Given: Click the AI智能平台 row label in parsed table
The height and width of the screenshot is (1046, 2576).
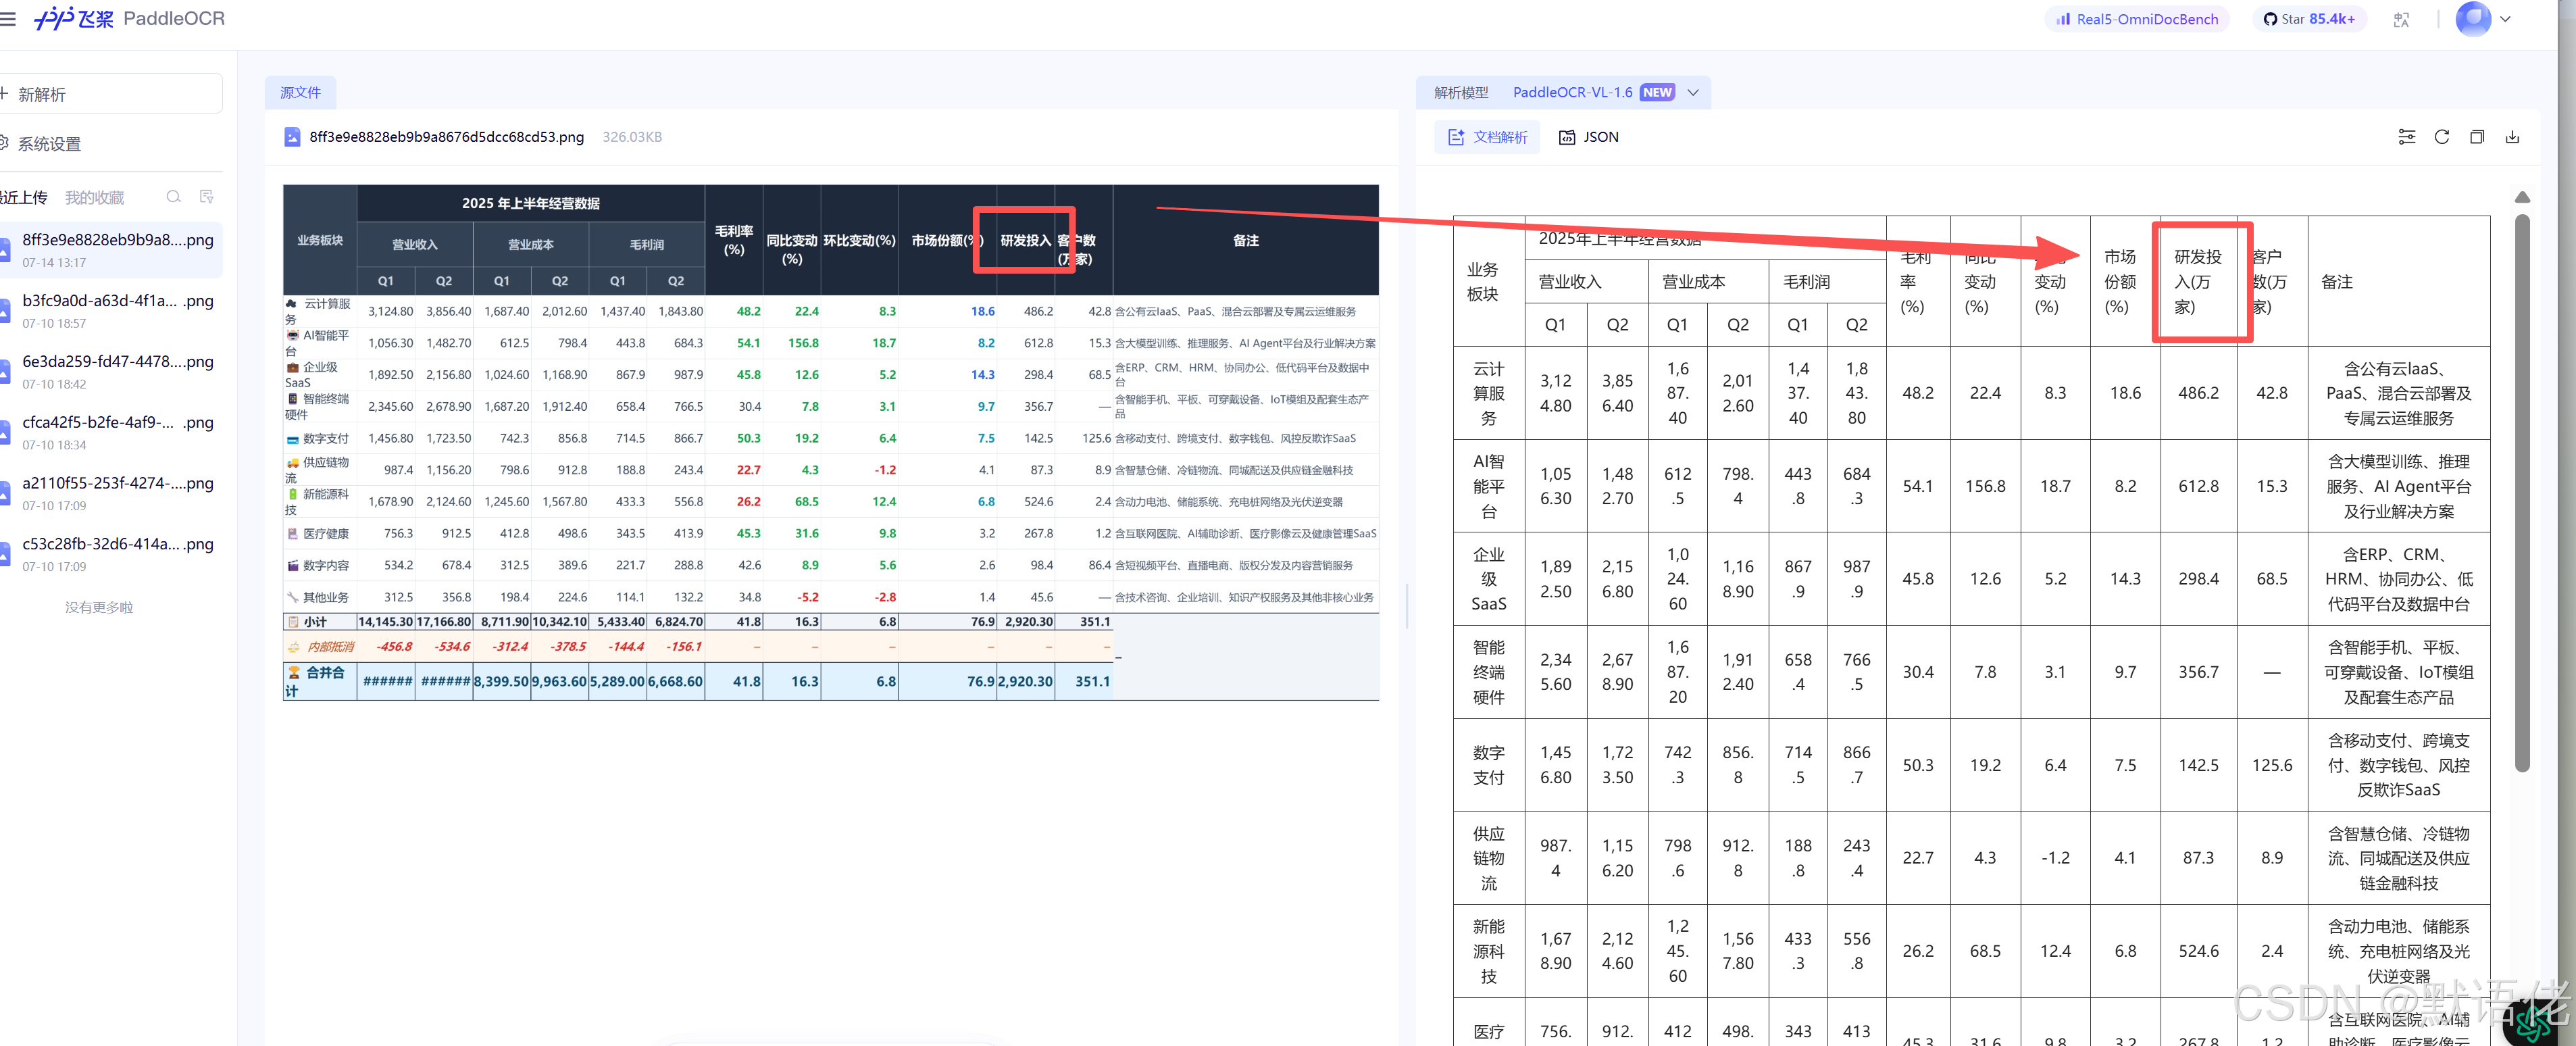Looking at the screenshot, I should [1488, 486].
